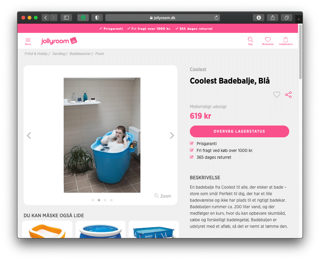Click the jollyroom.dk address bar
This screenshot has width=320, height=261.
pos(163,18)
